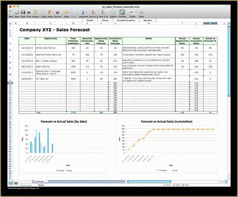Open the WordArt gallery tab
238x197 pixels.
(148, 20)
